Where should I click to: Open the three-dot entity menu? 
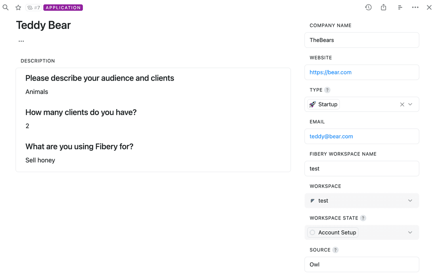click(415, 7)
